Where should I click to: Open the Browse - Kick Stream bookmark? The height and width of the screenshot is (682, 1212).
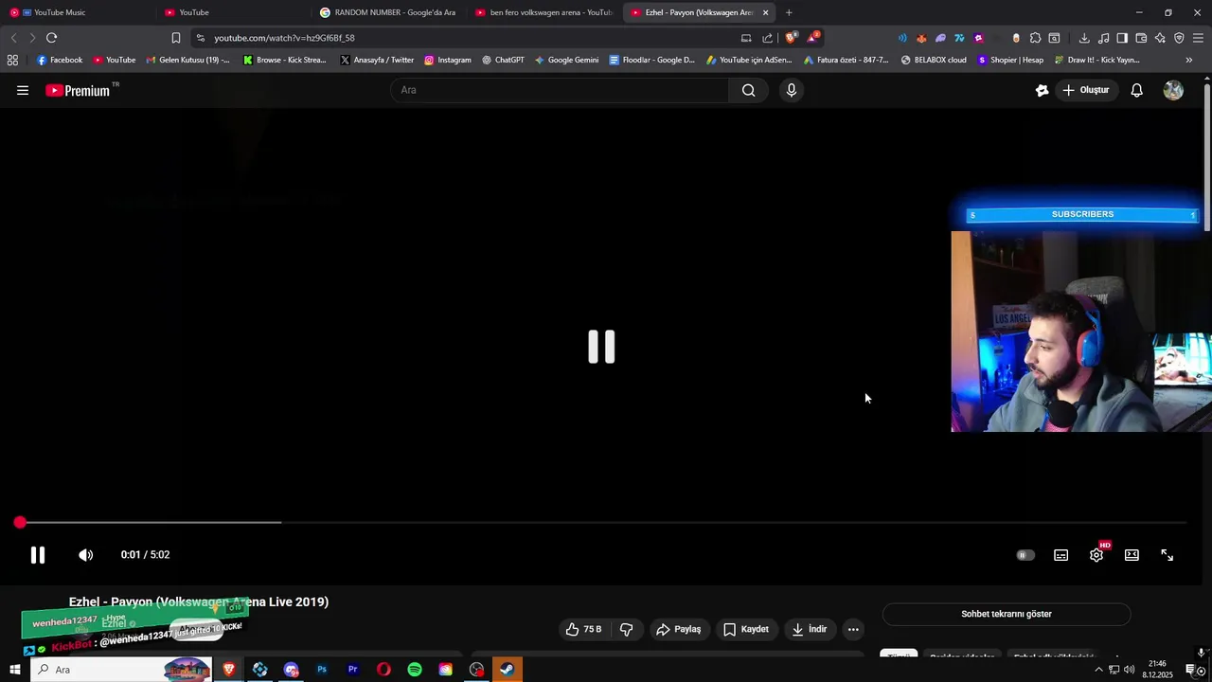[284, 60]
